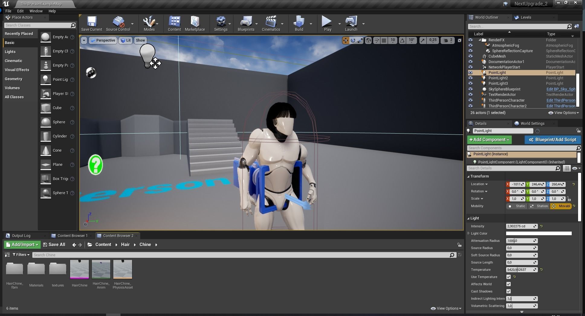Open the Window menu

pyautogui.click(x=36, y=11)
